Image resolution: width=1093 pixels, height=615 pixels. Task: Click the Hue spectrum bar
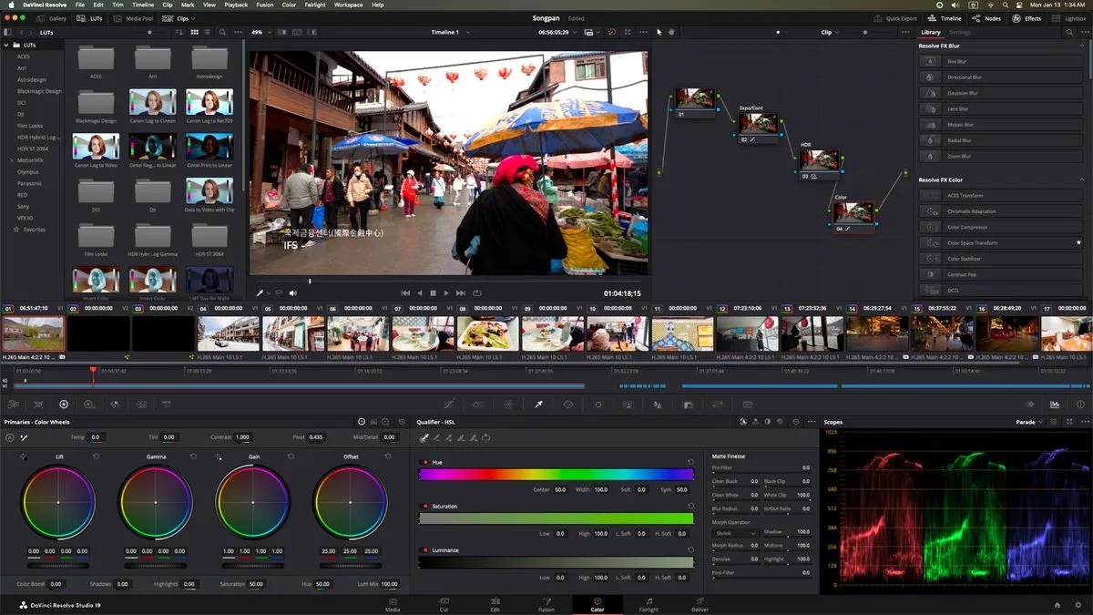tap(556, 475)
